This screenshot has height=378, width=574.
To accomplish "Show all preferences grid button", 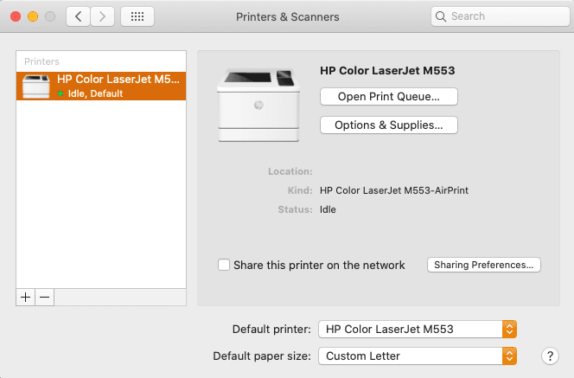I will 137,16.
